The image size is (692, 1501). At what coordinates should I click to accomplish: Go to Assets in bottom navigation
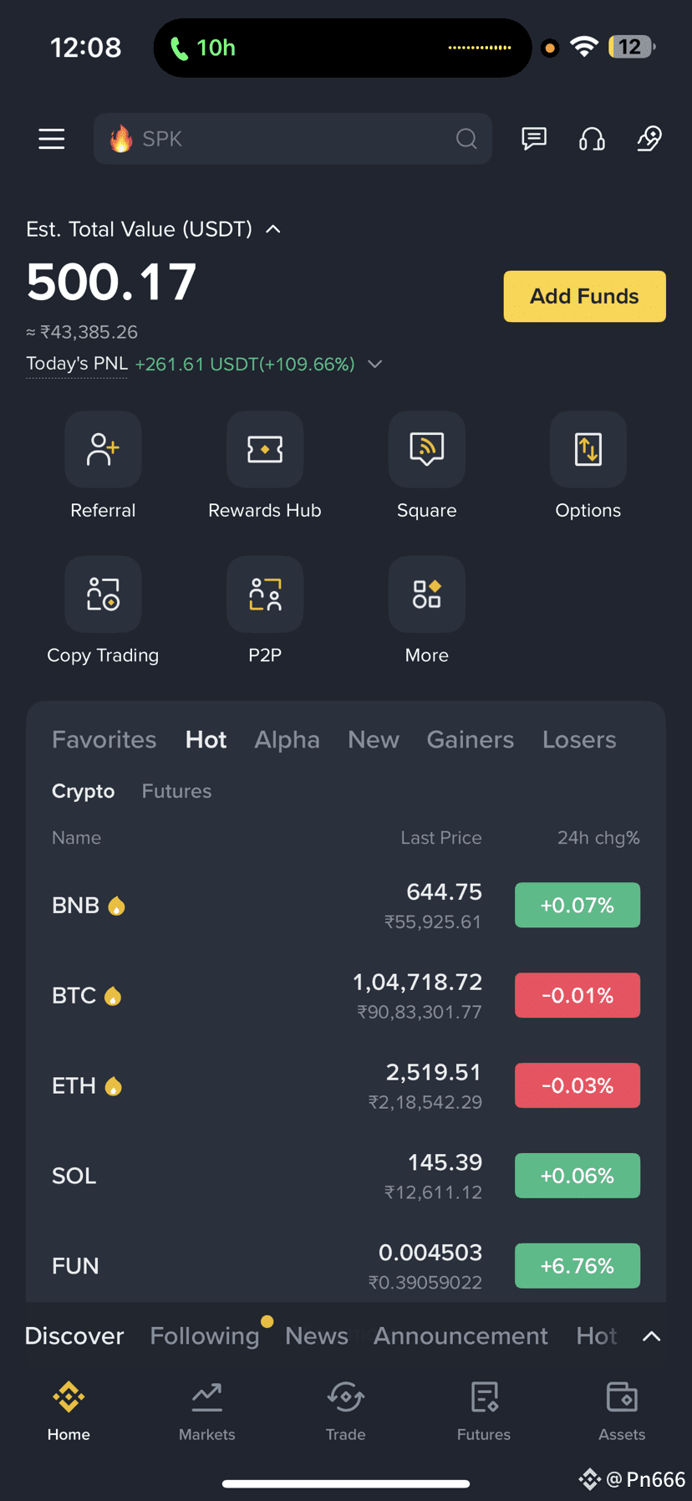[622, 1412]
